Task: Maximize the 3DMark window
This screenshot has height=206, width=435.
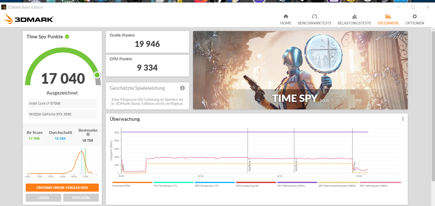Action: point(413,7)
